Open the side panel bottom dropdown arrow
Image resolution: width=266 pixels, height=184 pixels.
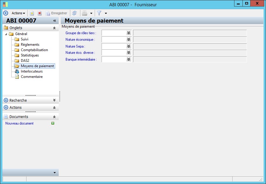(x=55, y=173)
